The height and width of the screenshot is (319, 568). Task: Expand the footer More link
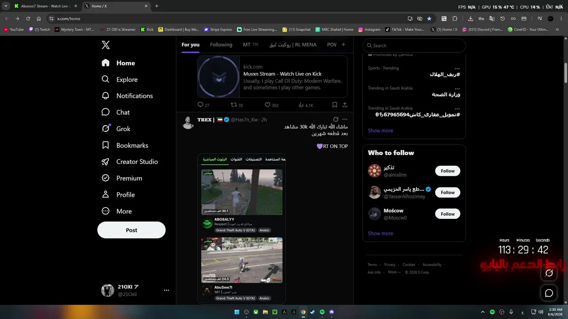pos(394,272)
